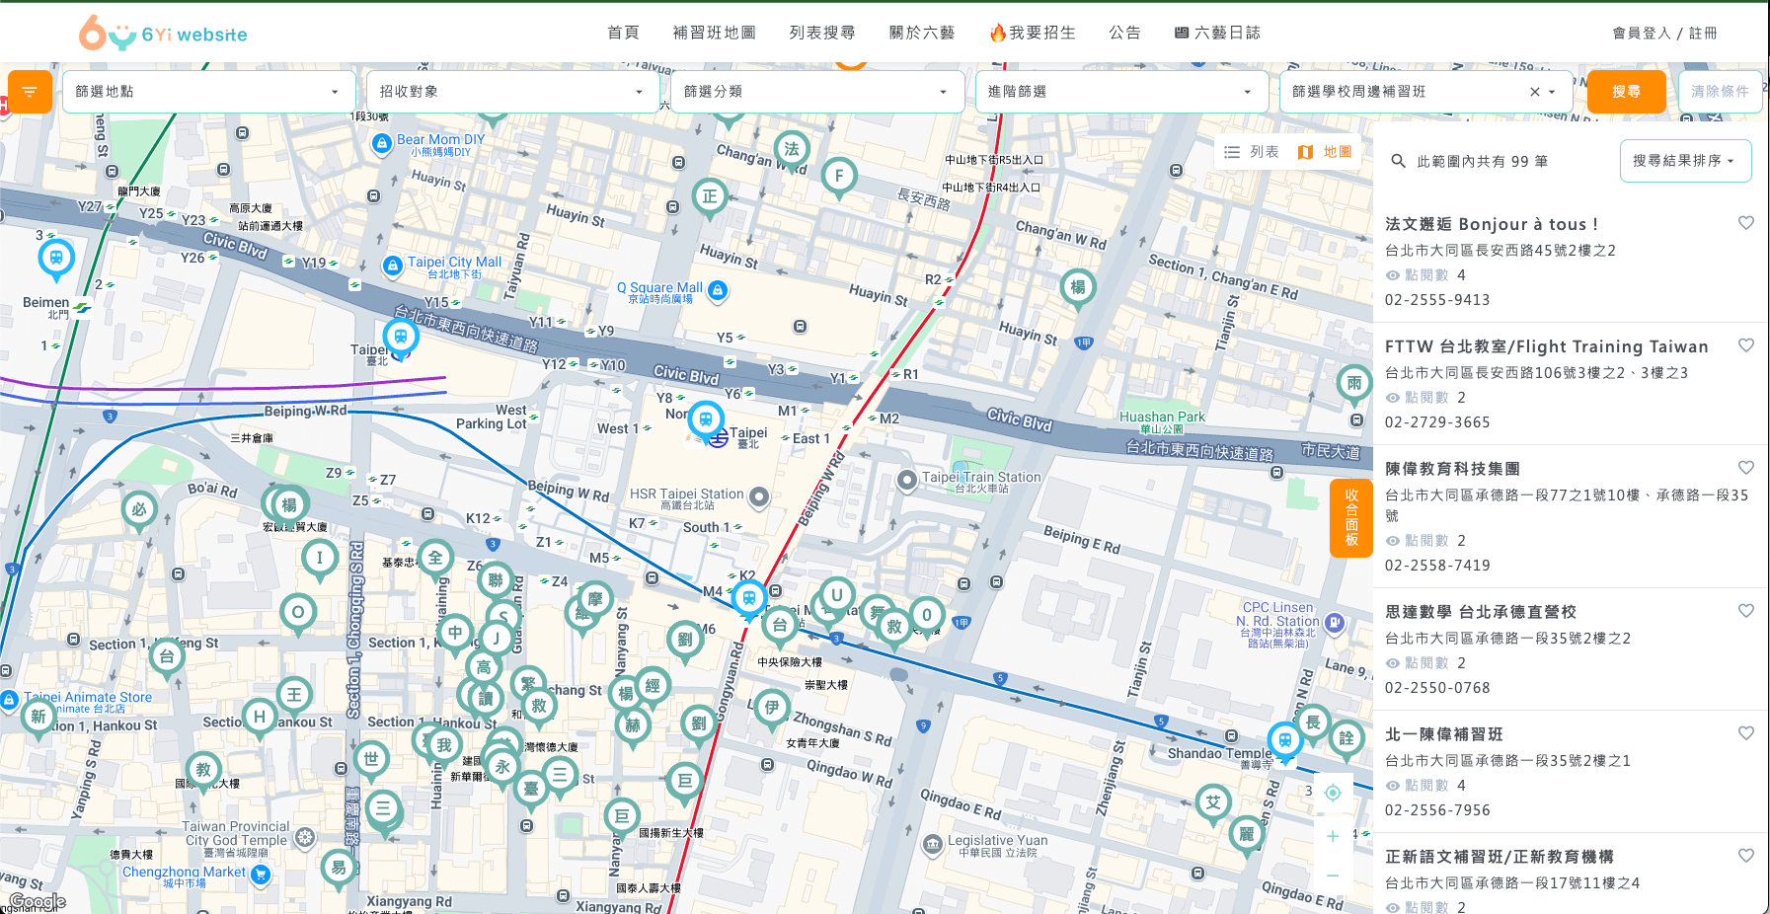
Task: Click phone number 02-2550-0768
Action: (1437, 688)
